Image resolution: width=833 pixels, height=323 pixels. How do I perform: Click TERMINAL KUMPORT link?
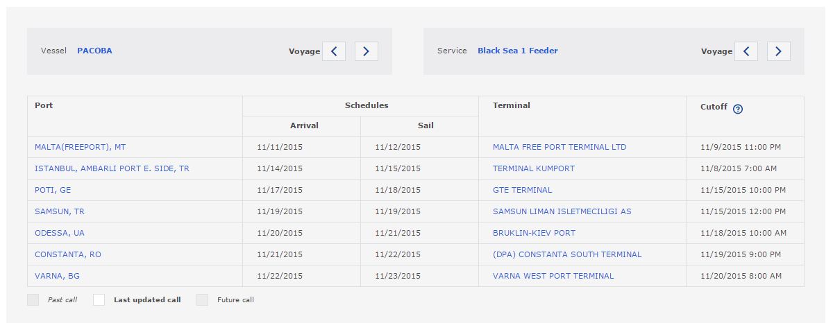(533, 168)
